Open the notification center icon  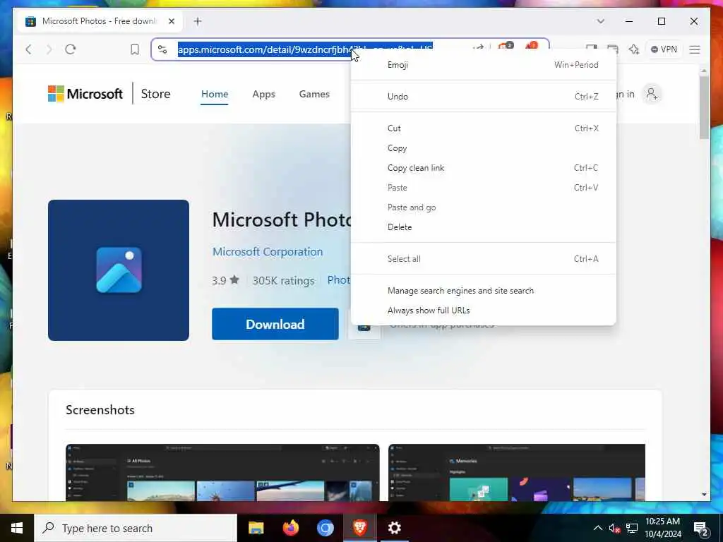[x=700, y=529]
